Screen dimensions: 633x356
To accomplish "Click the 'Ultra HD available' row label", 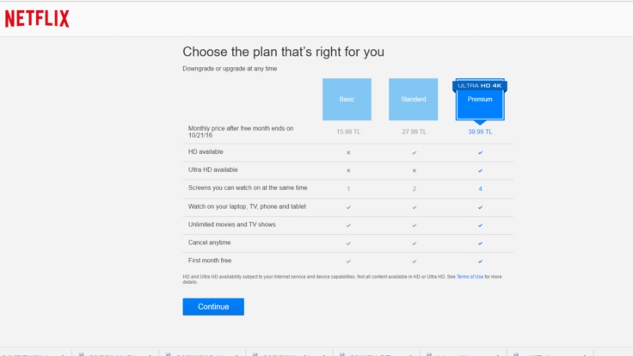I will (x=212, y=170).
